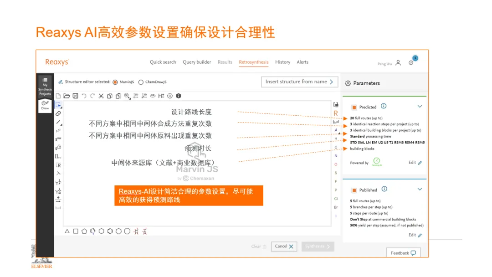Collapse the Predicted parameters section
The height and width of the screenshot is (277, 492).
420,107
